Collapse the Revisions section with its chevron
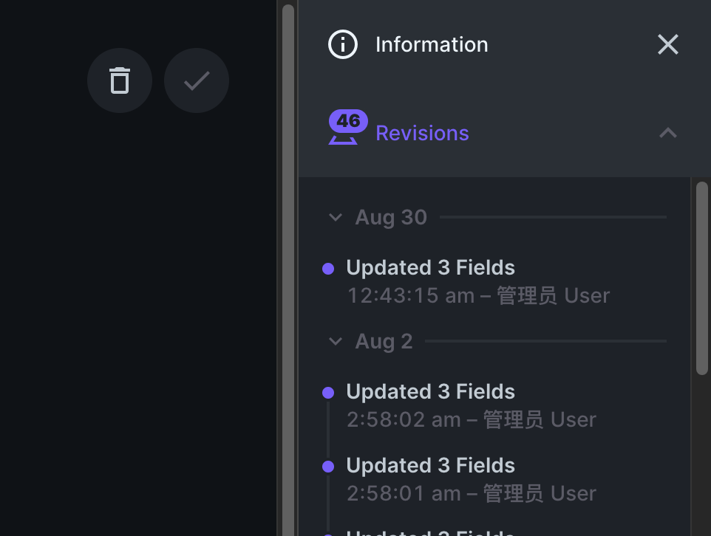The image size is (711, 536). (x=667, y=133)
